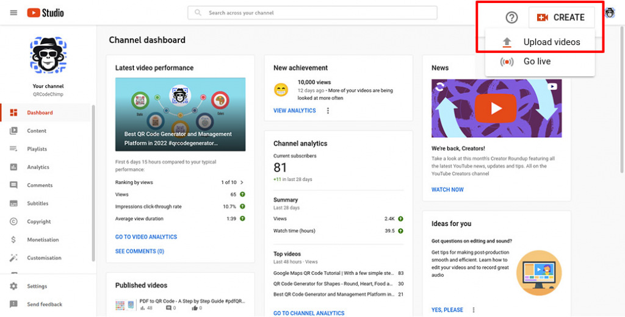Click QR Code Generator for Shapes top video
Screen dimensions: 625x317
333,284
